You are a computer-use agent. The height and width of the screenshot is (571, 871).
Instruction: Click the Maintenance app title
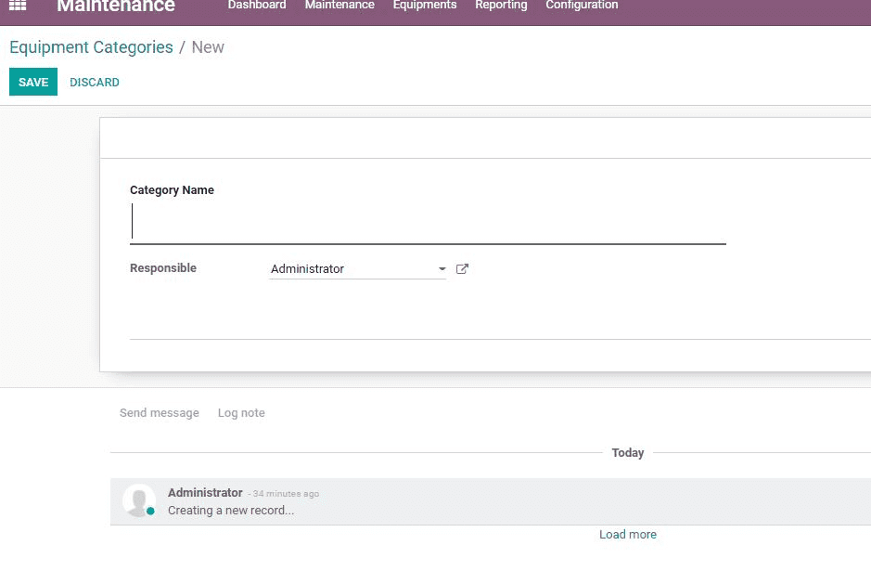coord(116,6)
